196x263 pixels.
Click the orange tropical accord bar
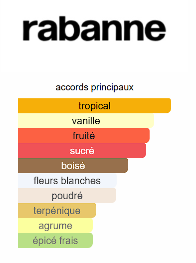click(x=94, y=106)
